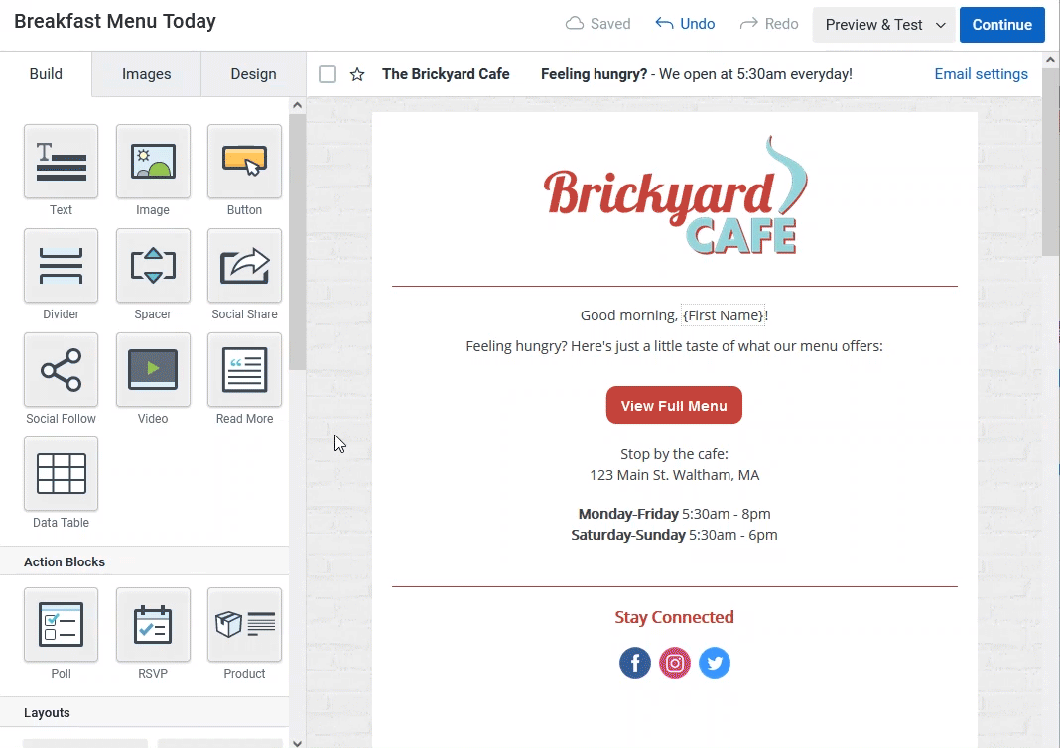Screen dimensions: 1060x748
Task: Select the Read More block icon
Action: 245,370
